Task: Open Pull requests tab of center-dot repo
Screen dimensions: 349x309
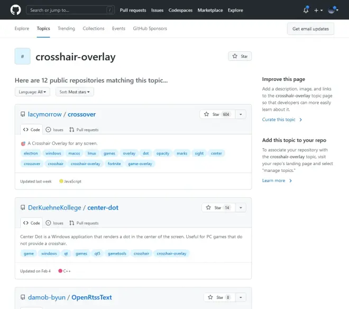Action: coord(84,223)
